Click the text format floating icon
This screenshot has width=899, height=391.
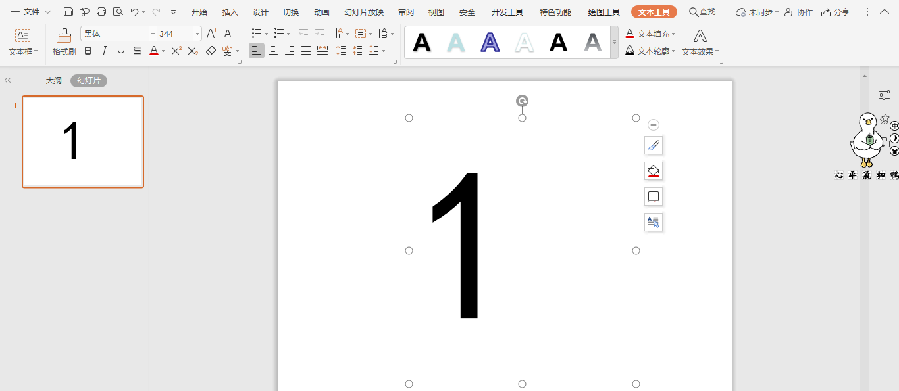click(x=654, y=222)
